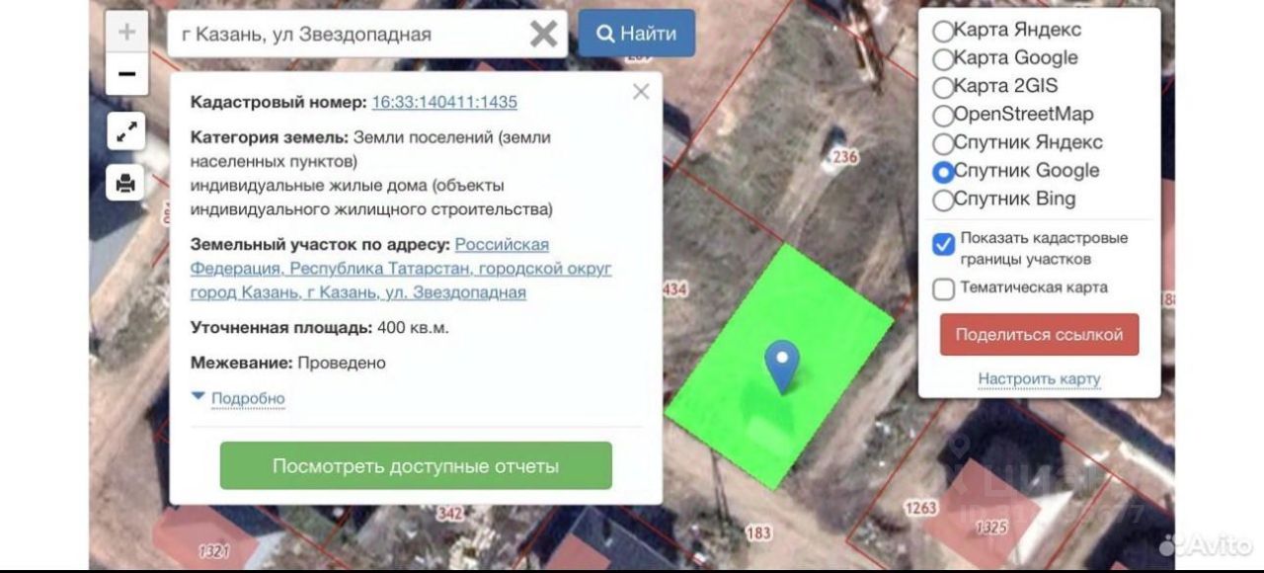Select OpenStreetMap layer
Viewport: 1264px width, 573px height.
tap(943, 116)
